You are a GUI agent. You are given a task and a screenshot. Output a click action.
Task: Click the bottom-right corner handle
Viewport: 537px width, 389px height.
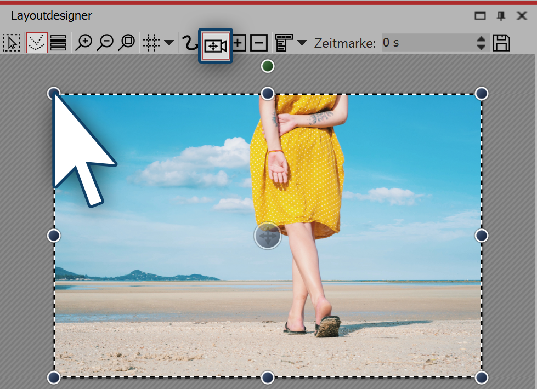[x=482, y=377]
